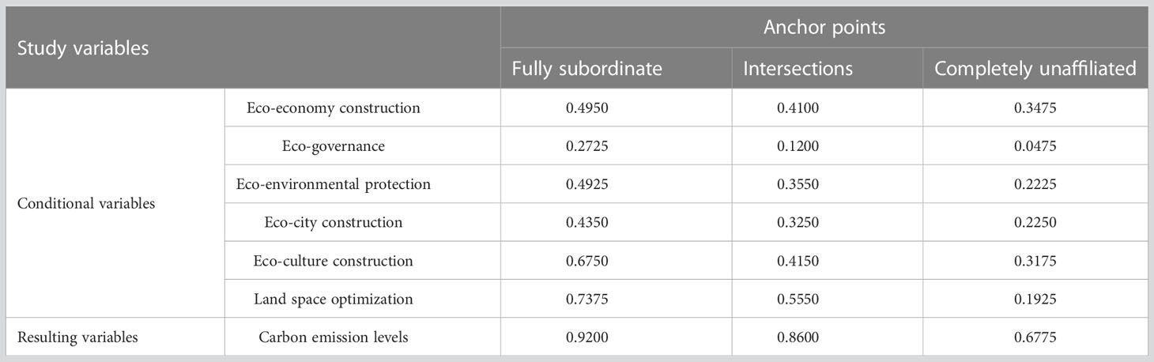Image resolution: width=1154 pixels, height=362 pixels.
Task: Select the Eco-economy construction cell
Action: point(334,107)
